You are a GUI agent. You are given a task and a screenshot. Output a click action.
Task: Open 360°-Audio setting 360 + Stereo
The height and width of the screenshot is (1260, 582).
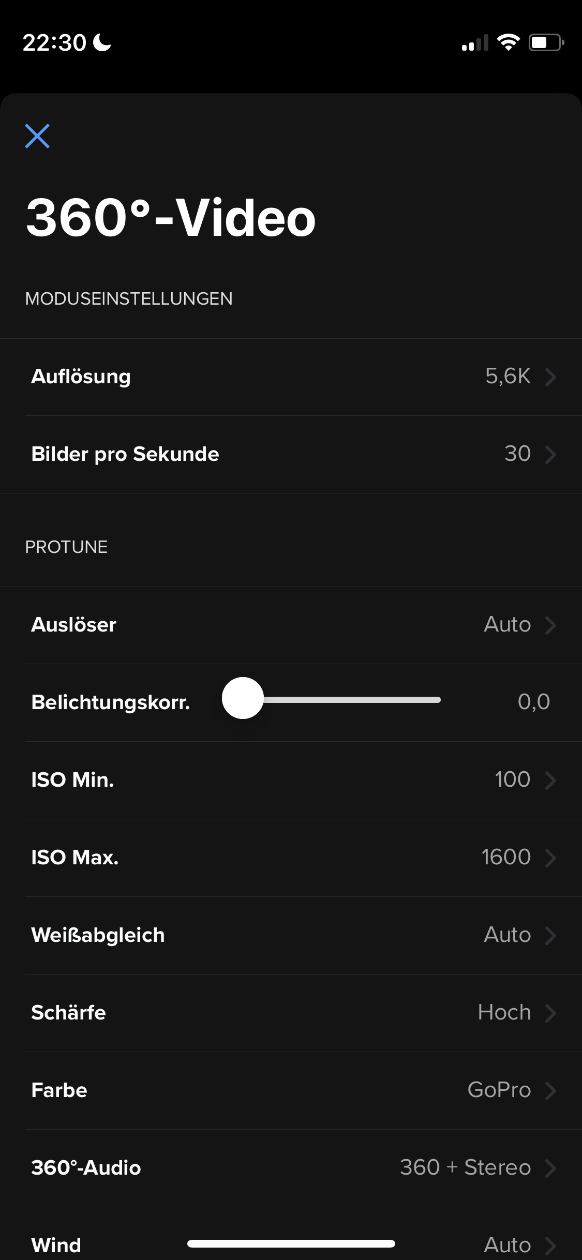tap(291, 1168)
